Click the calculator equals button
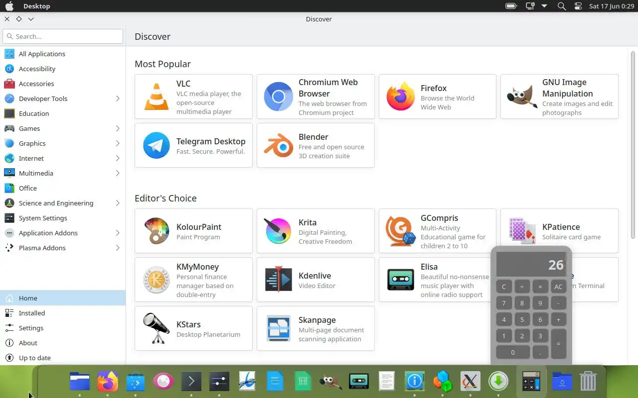 [558, 344]
